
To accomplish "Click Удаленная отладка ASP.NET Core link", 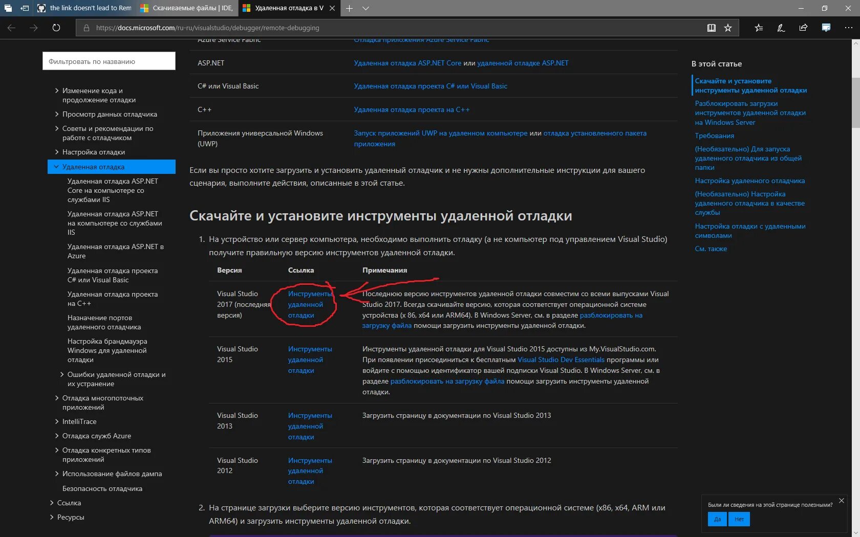I will tap(407, 63).
